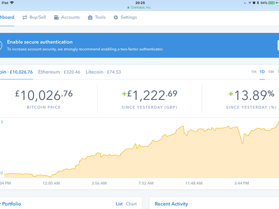The width and height of the screenshot is (279, 209).
Task: Click the Recent Activity heading
Action: (171, 204)
